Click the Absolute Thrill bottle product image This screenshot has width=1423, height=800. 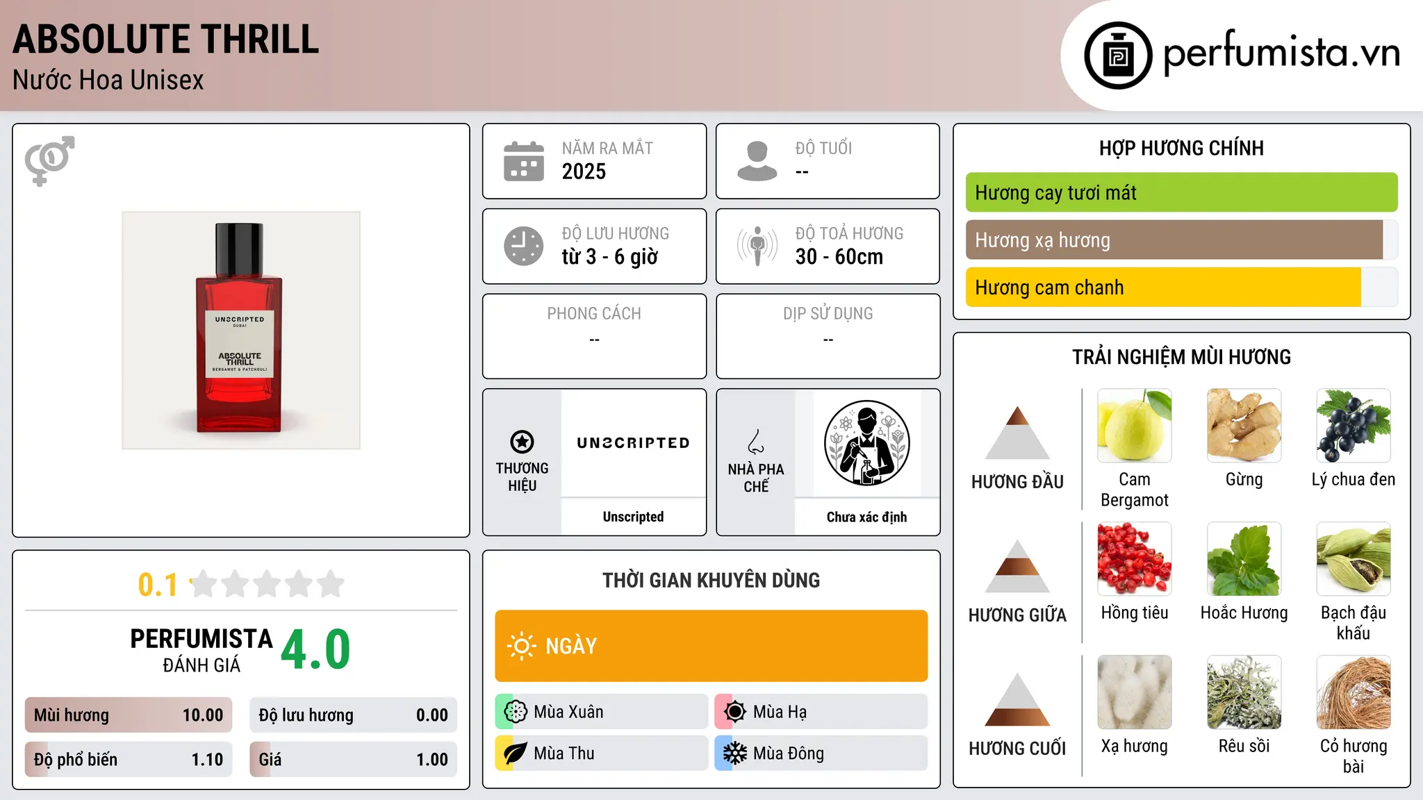241,331
